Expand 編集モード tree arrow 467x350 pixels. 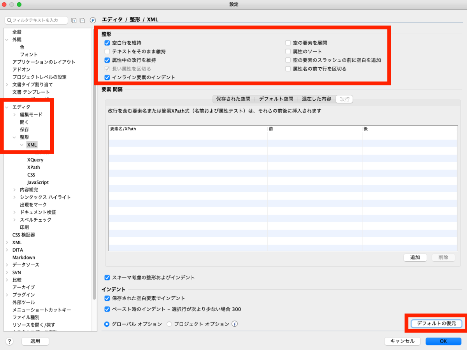coord(14,114)
